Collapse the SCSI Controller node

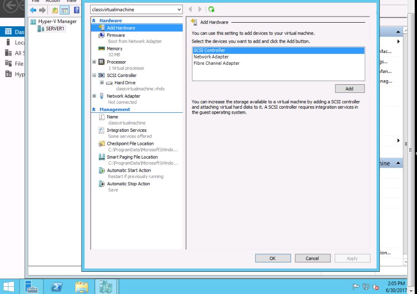click(x=94, y=75)
